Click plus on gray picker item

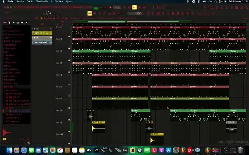pos(51,37)
